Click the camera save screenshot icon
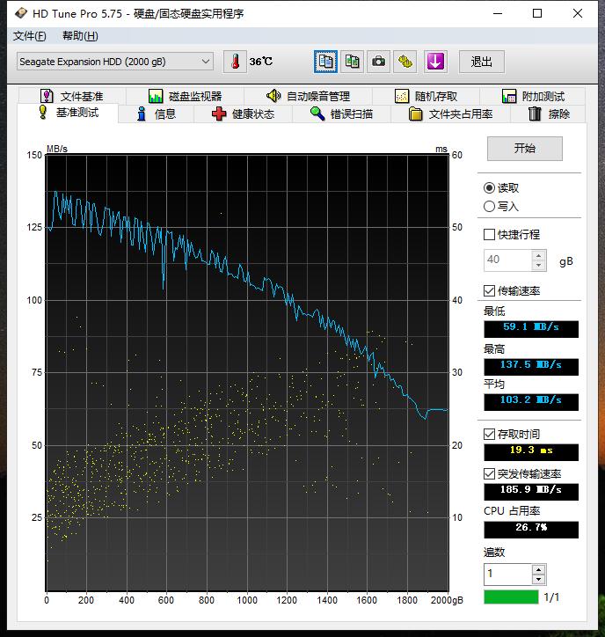605x637 pixels. click(378, 62)
